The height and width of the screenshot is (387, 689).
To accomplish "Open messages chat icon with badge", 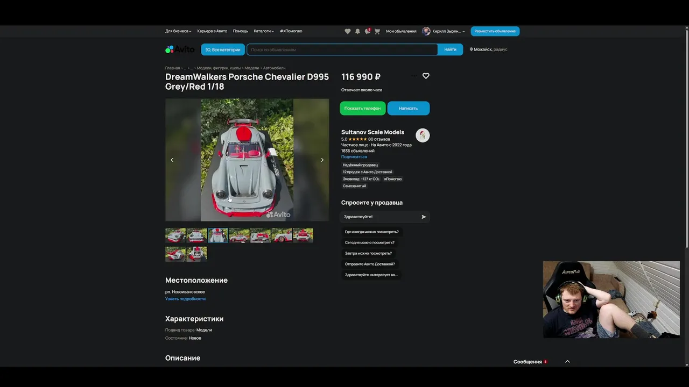I will [368, 31].
